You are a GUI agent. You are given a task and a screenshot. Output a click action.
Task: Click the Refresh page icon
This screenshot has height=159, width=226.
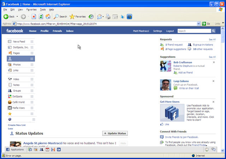pos(41,17)
